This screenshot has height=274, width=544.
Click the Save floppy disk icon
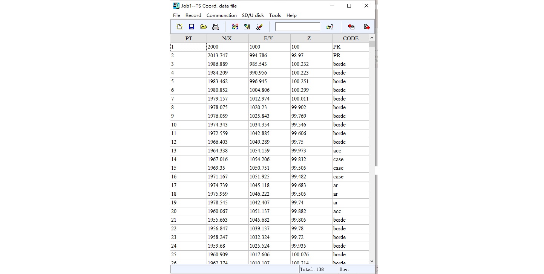[192, 27]
